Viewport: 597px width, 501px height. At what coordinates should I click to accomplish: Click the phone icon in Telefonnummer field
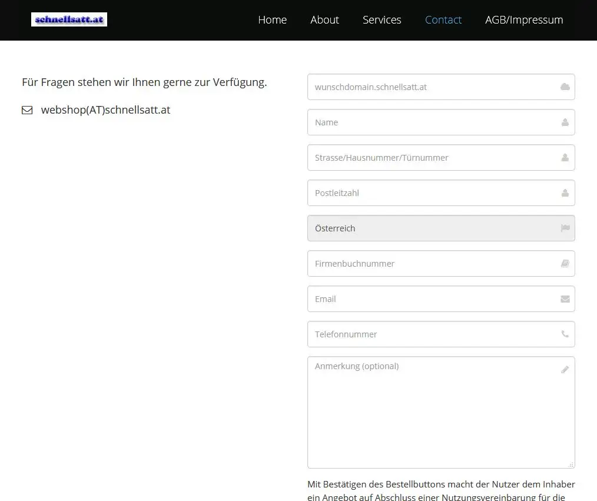565,334
